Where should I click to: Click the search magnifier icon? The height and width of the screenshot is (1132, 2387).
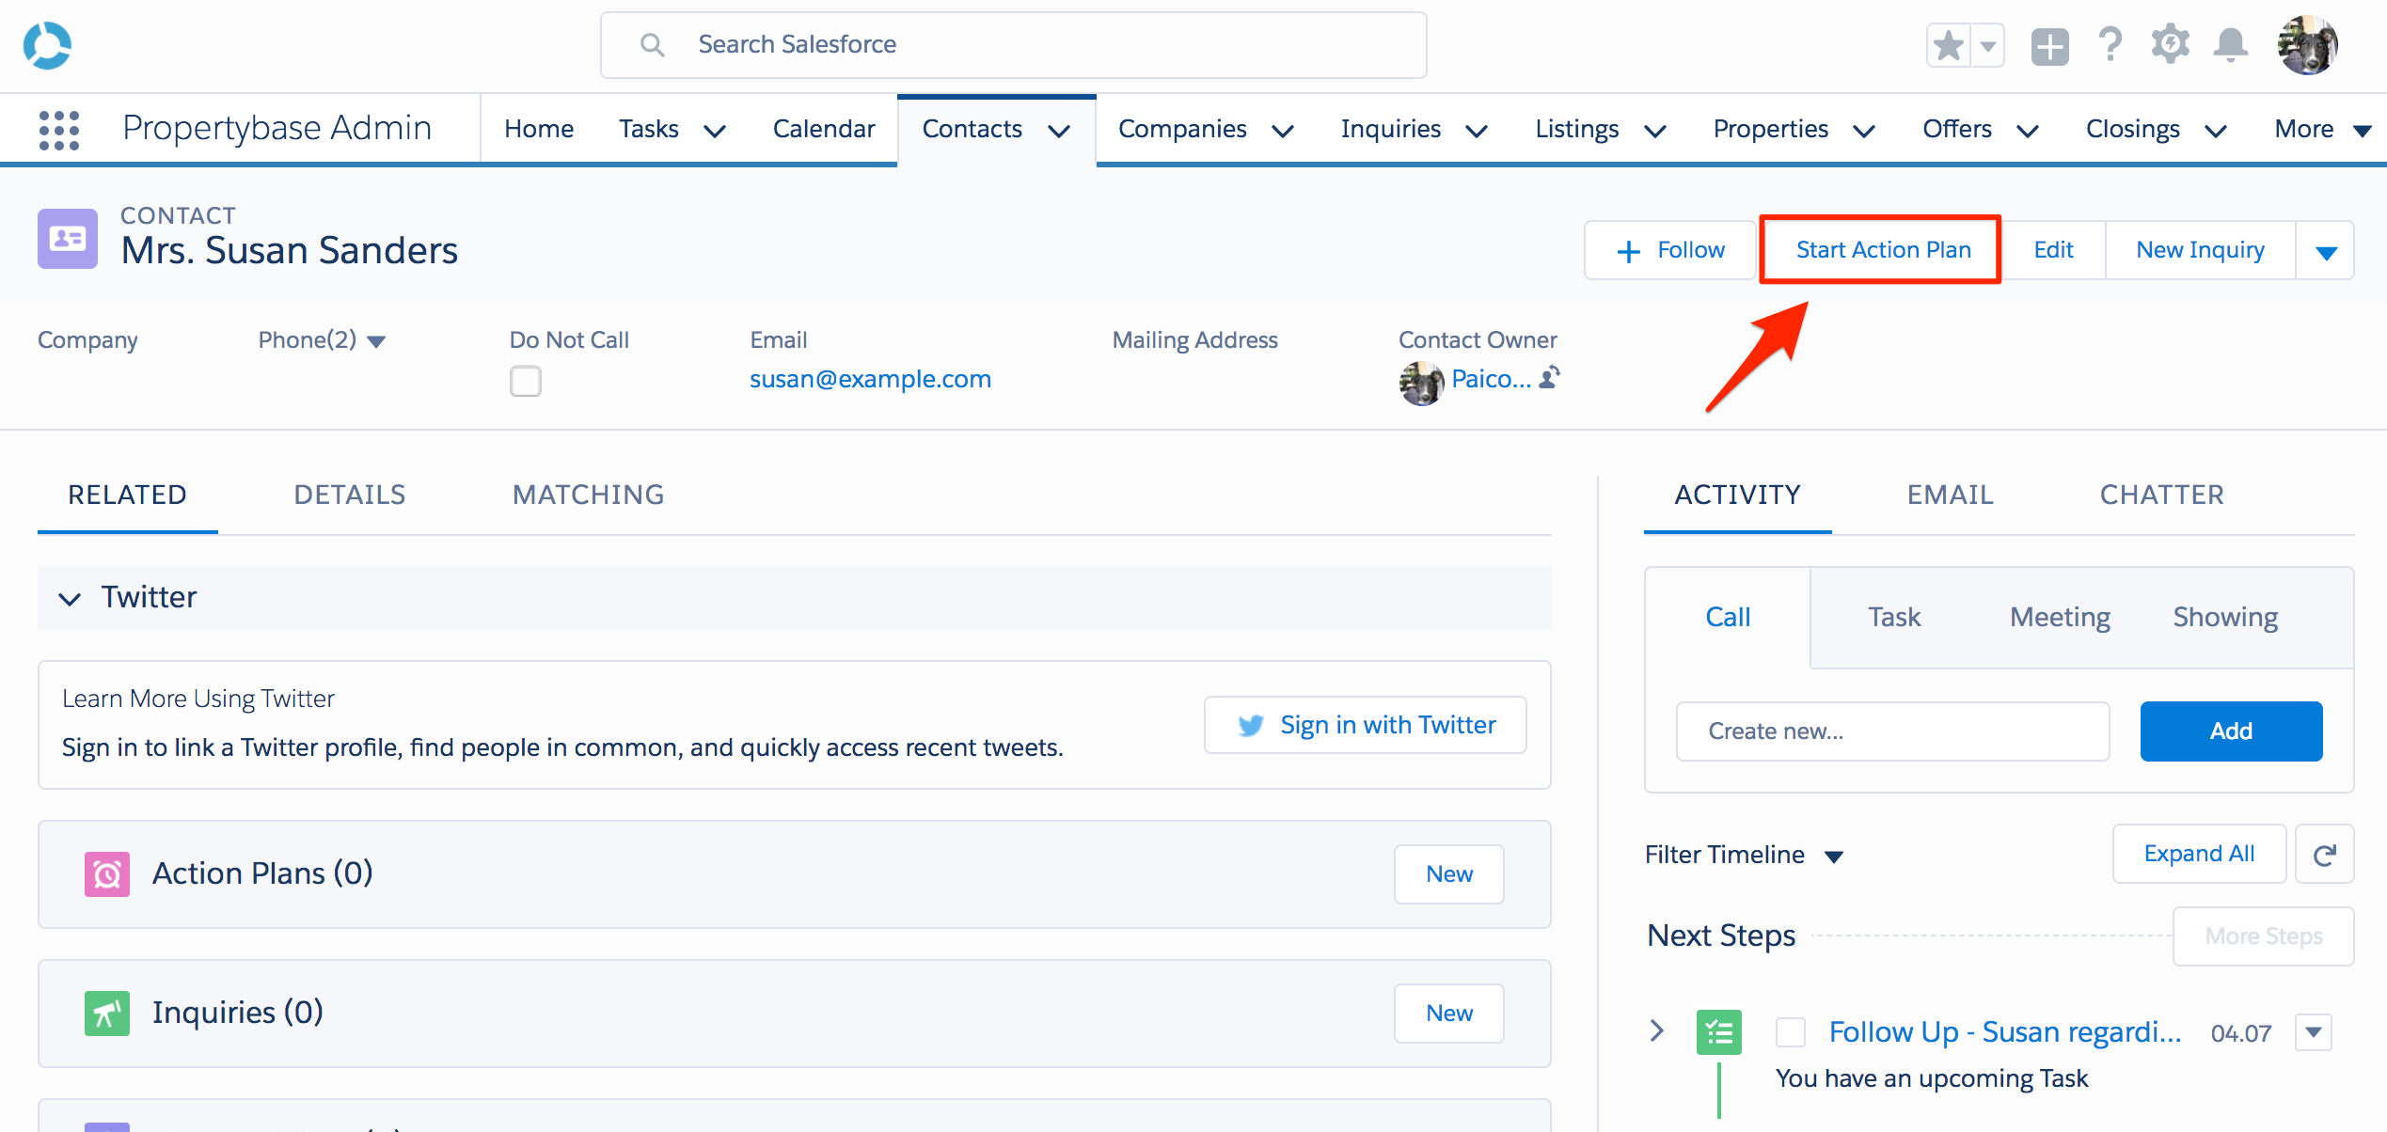pos(652,44)
